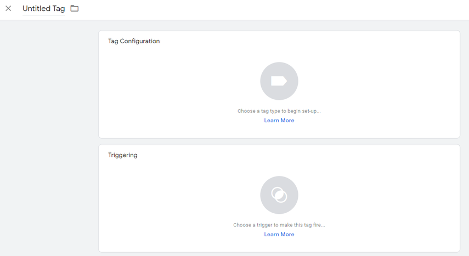Select "Choose a tag type to begin set-up" text
Viewport: 469px width, 256px height.
(279, 111)
